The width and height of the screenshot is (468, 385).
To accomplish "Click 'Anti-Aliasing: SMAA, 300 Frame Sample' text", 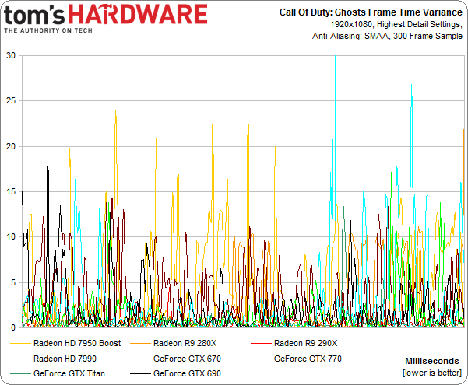I will (x=387, y=36).
